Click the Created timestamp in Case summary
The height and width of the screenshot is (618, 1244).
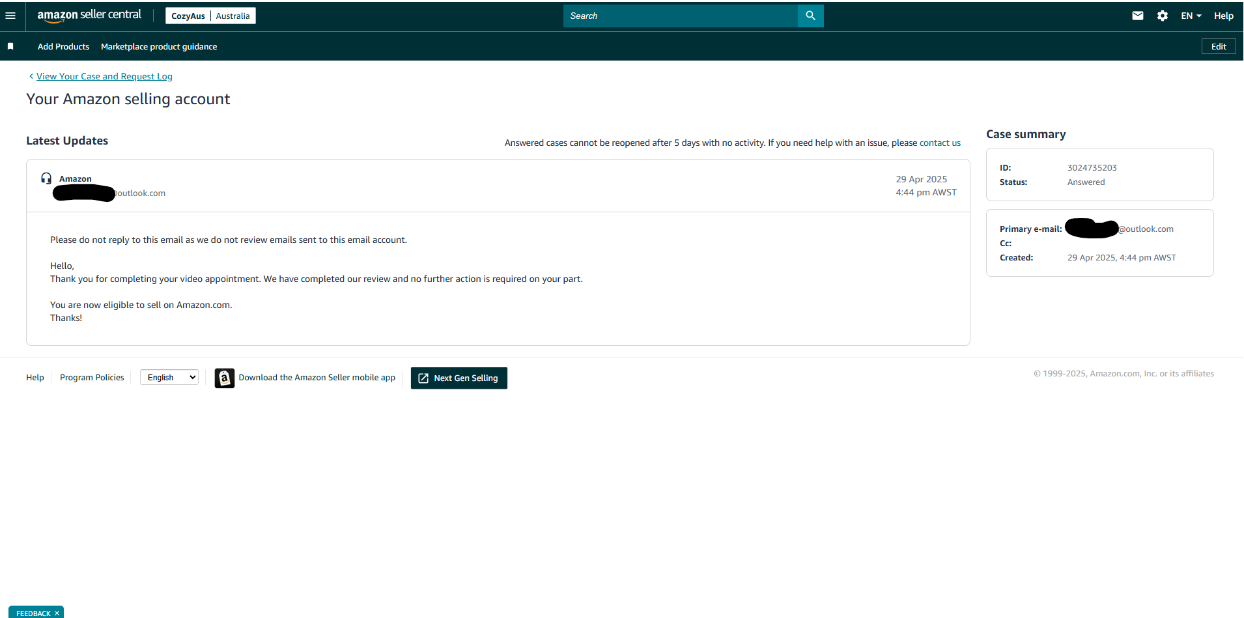tap(1122, 257)
